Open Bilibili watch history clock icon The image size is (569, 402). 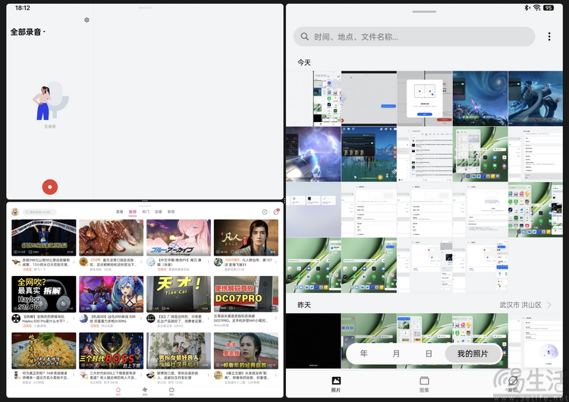coord(263,212)
